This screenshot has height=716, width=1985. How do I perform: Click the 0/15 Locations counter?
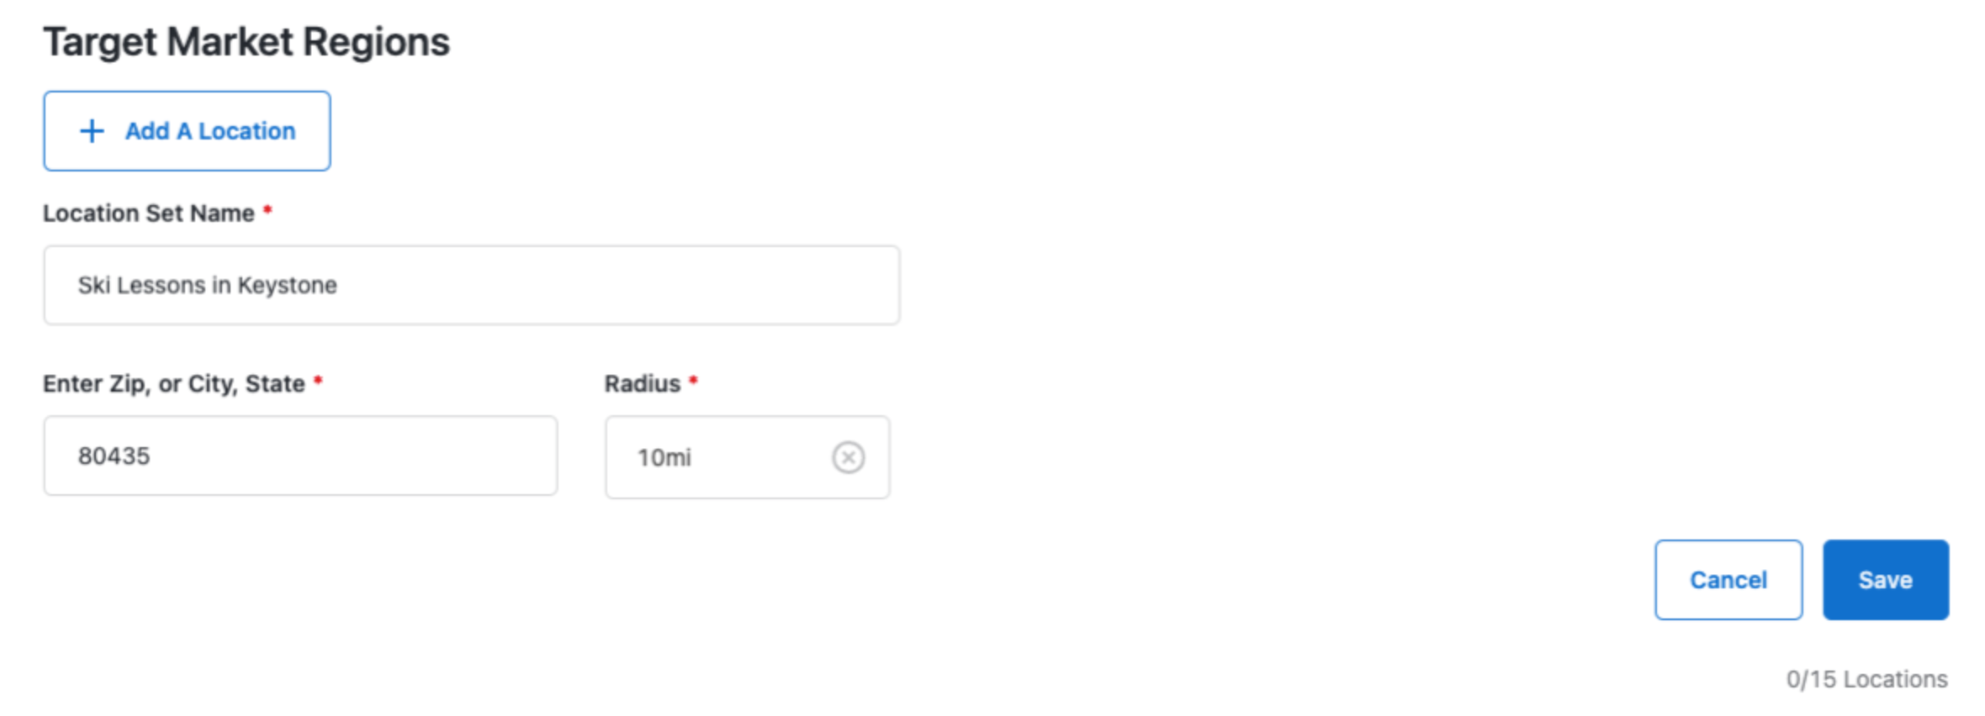[1866, 678]
